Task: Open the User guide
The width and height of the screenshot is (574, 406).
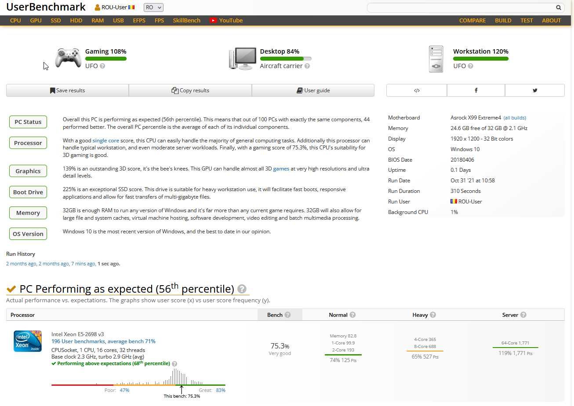Action: point(313,90)
